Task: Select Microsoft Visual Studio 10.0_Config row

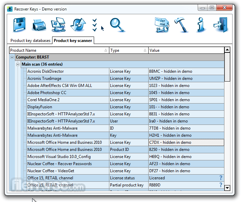Action: tap(126, 157)
